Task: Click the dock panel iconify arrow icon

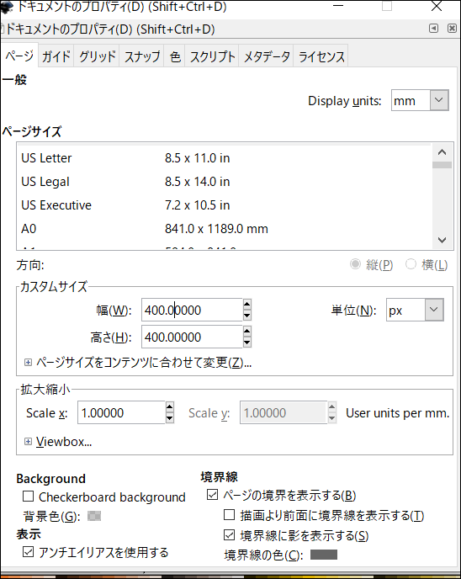Action: [434, 29]
